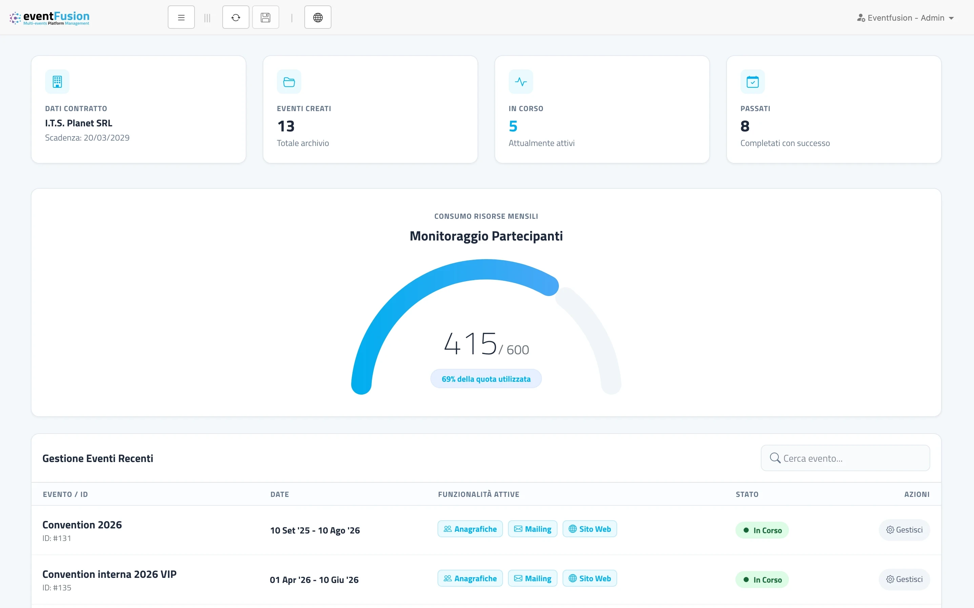Click the date range 01 Apr '26 - 10 Giu '26
The width and height of the screenshot is (974, 608).
[x=314, y=580]
